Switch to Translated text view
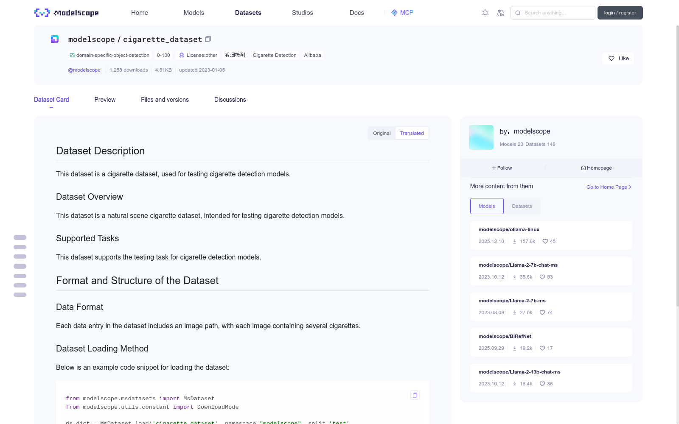This screenshot has width=679, height=424. pyautogui.click(x=412, y=133)
